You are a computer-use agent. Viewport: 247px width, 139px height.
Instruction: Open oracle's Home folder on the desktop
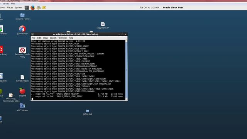[22, 17]
